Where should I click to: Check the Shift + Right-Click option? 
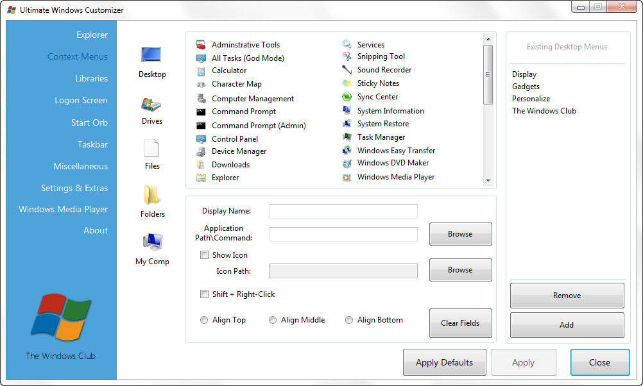[204, 294]
